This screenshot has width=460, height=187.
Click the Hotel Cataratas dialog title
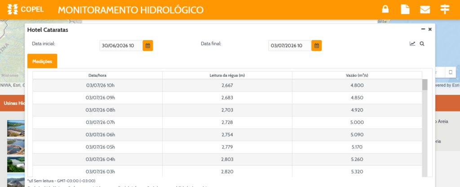[48, 30]
